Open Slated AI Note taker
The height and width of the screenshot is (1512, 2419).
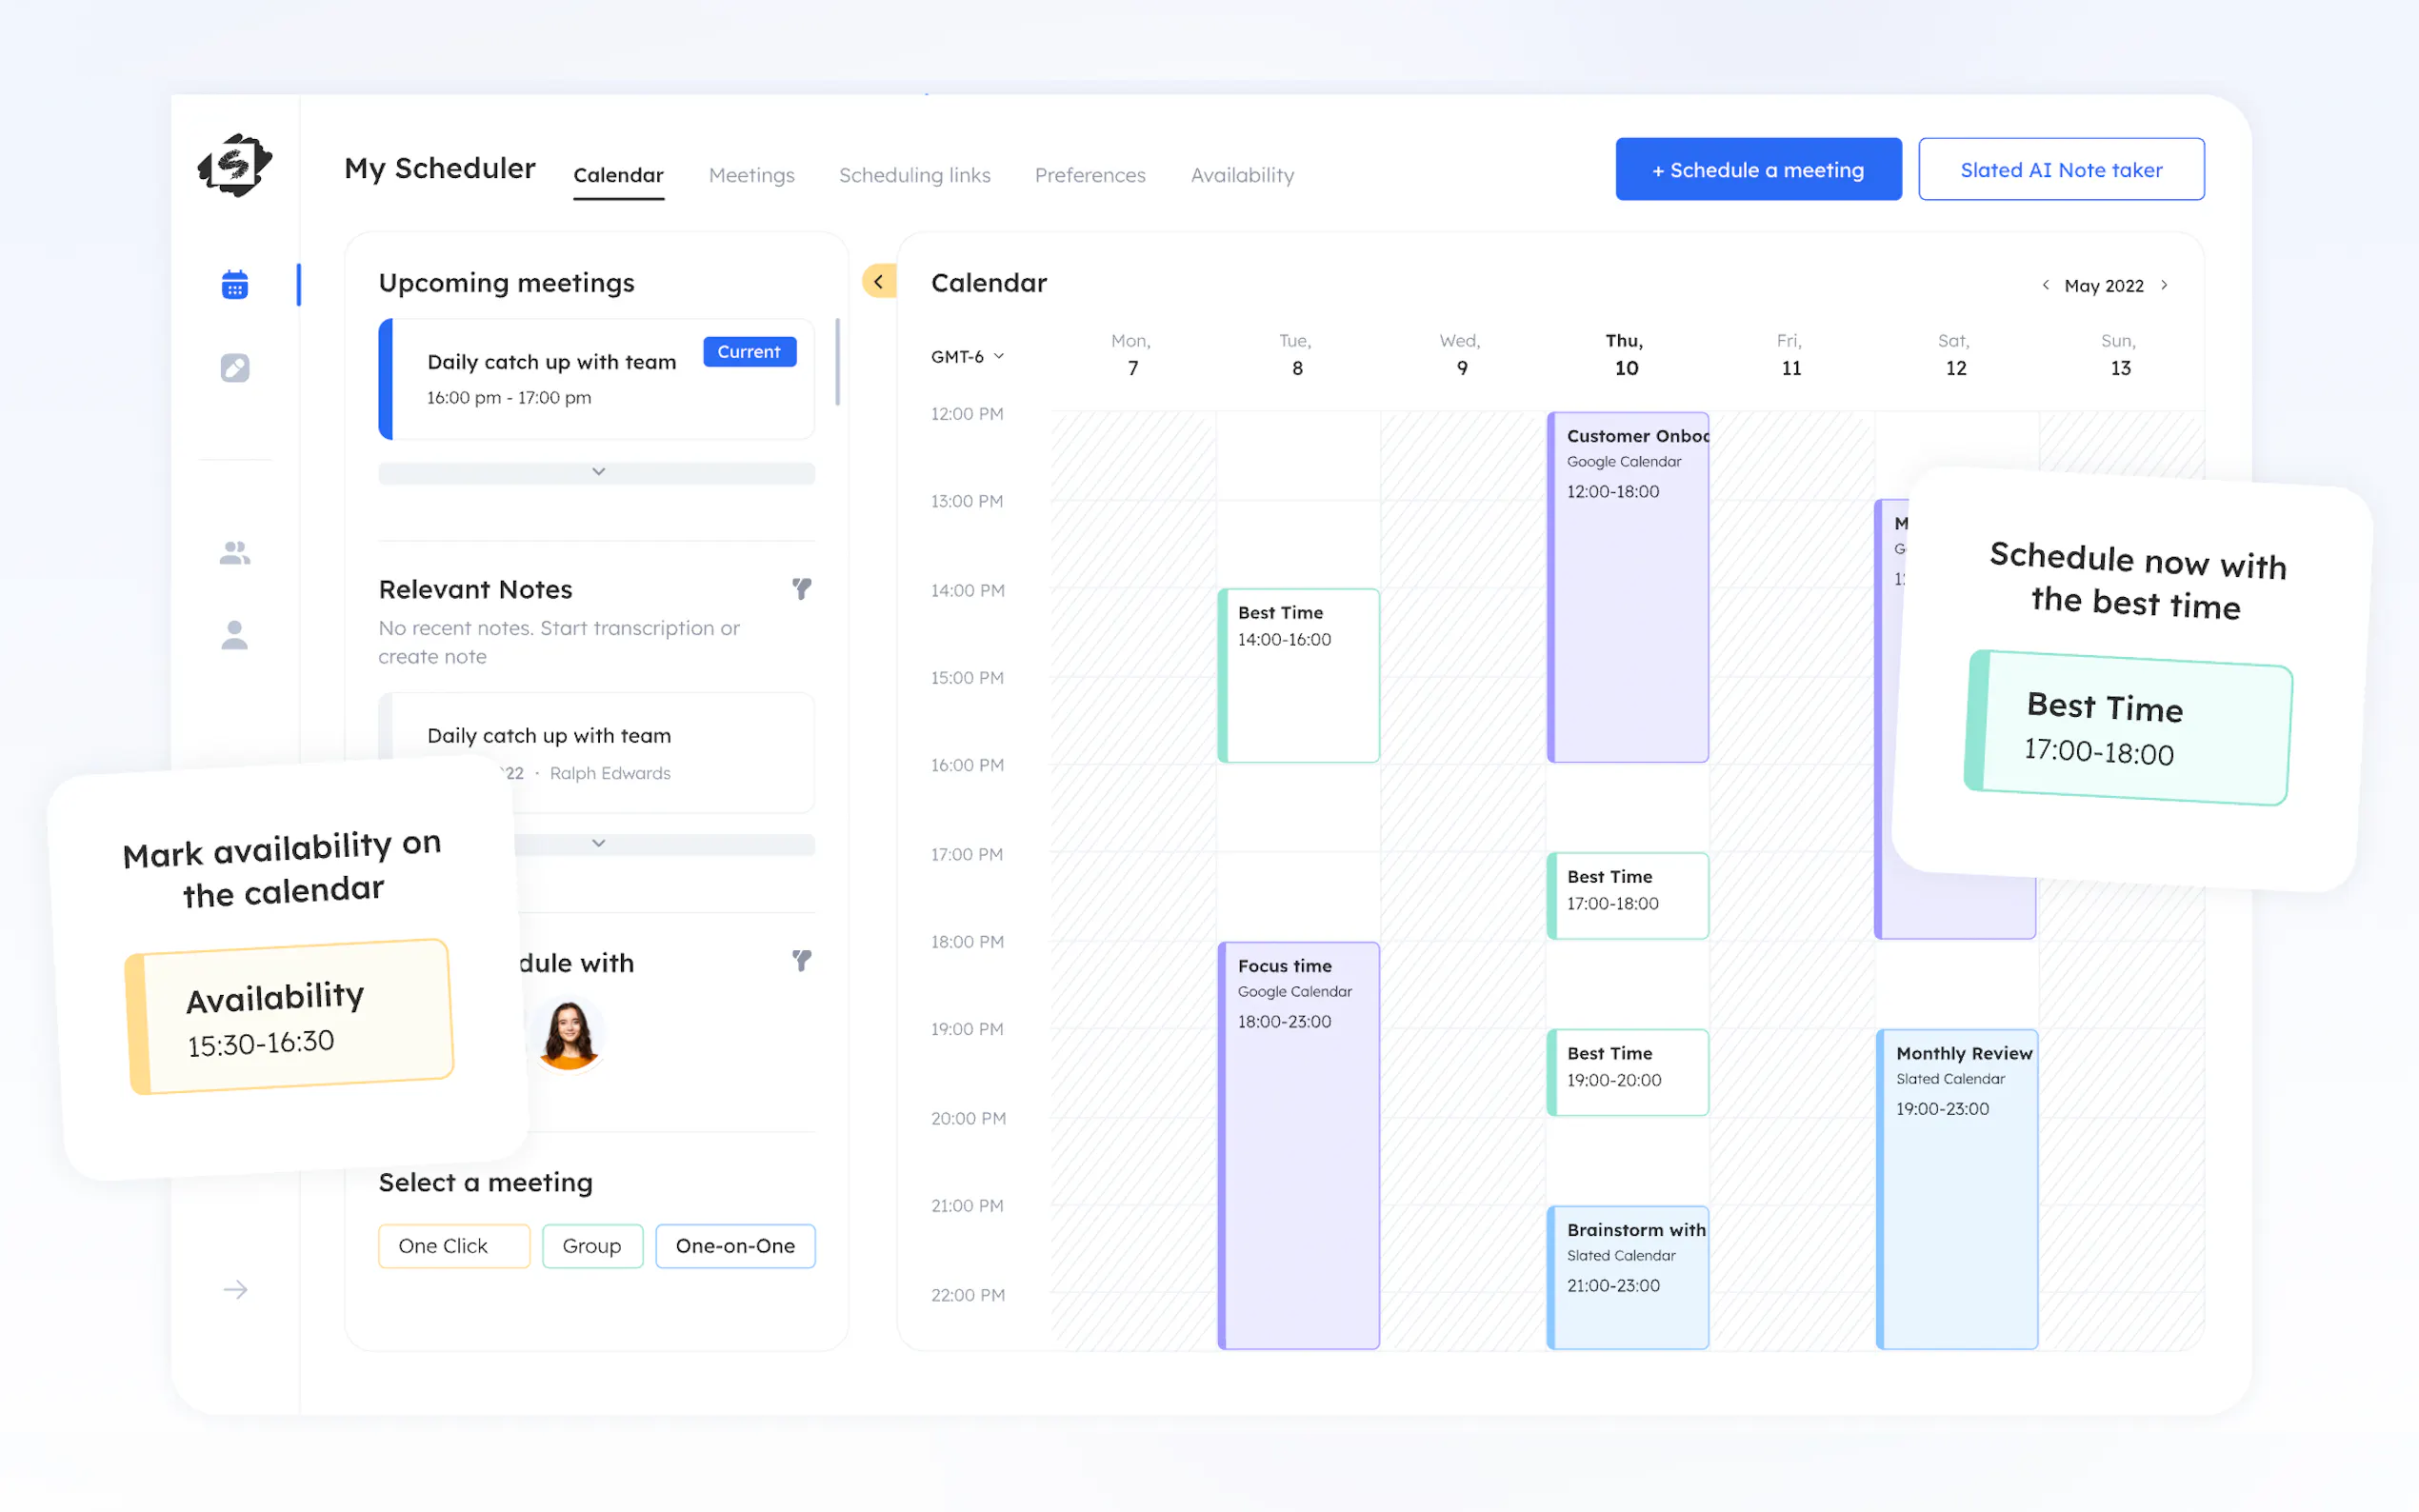click(2060, 170)
